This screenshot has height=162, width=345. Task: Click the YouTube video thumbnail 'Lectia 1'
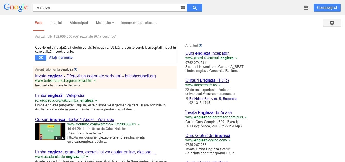click(x=50, y=132)
